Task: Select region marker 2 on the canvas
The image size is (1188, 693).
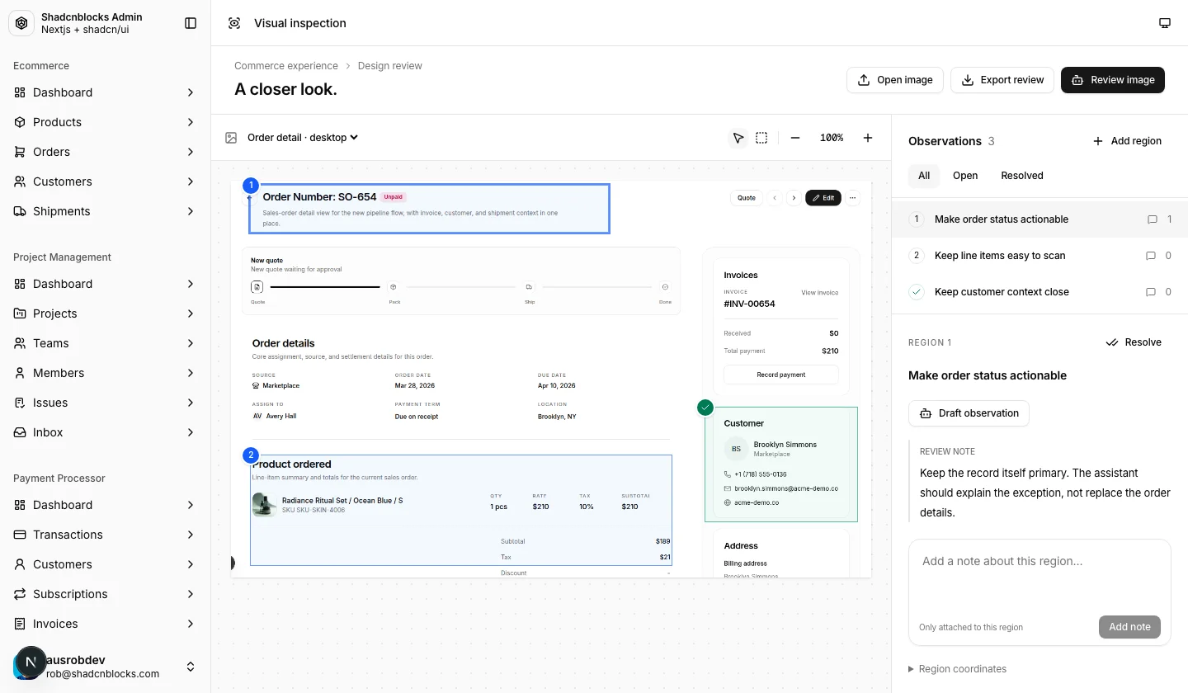Action: click(252, 455)
